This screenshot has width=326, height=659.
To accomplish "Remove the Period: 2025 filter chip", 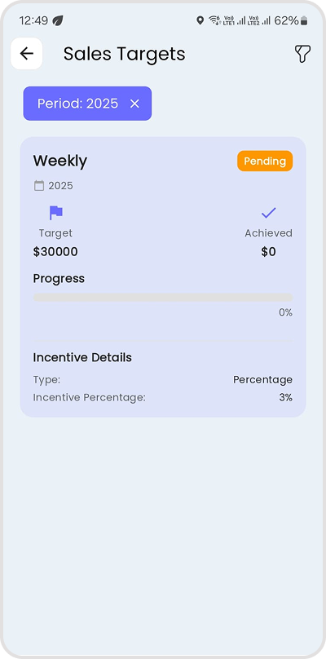I will pos(134,104).
